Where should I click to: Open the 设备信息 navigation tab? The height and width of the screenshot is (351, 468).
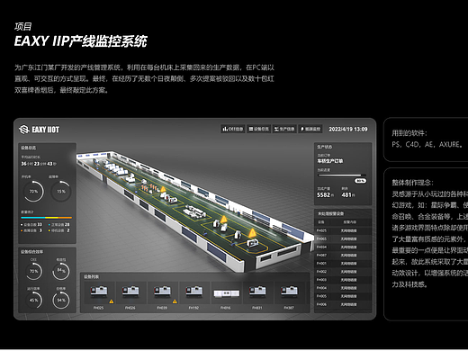pos(259,129)
